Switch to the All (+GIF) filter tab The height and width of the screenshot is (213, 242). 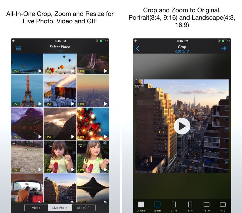click(83, 208)
